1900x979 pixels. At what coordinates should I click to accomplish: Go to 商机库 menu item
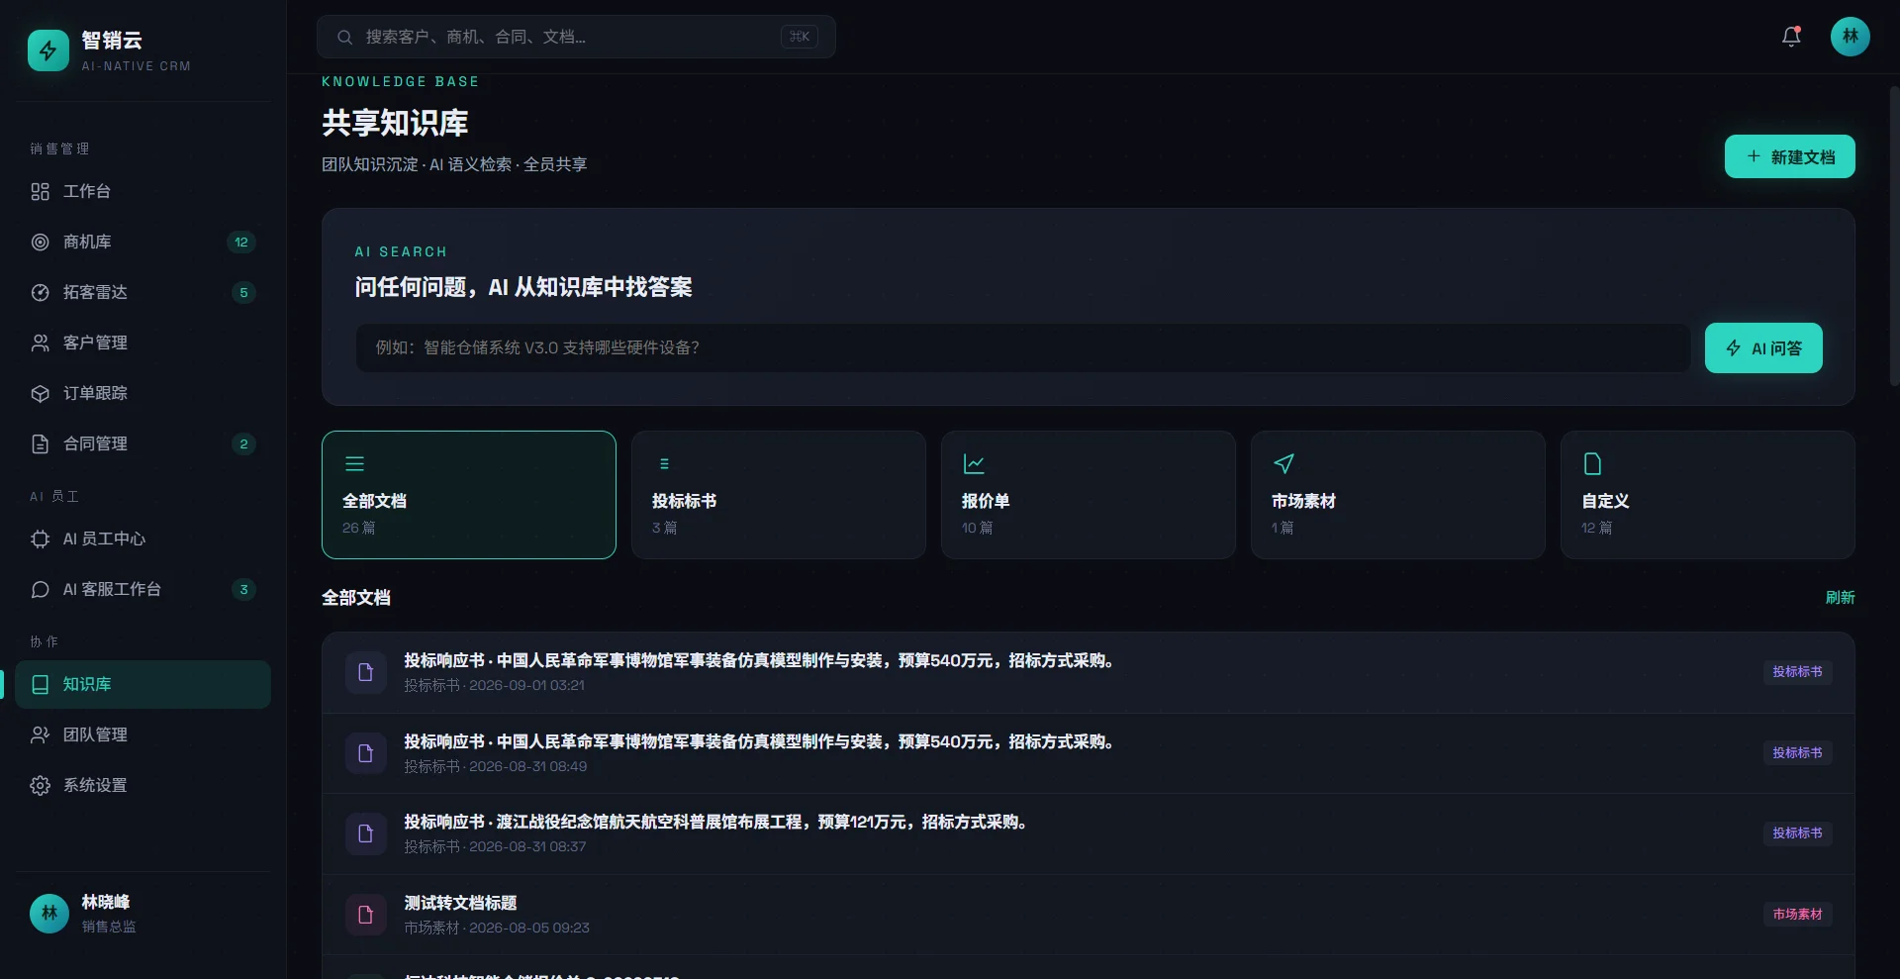point(142,242)
